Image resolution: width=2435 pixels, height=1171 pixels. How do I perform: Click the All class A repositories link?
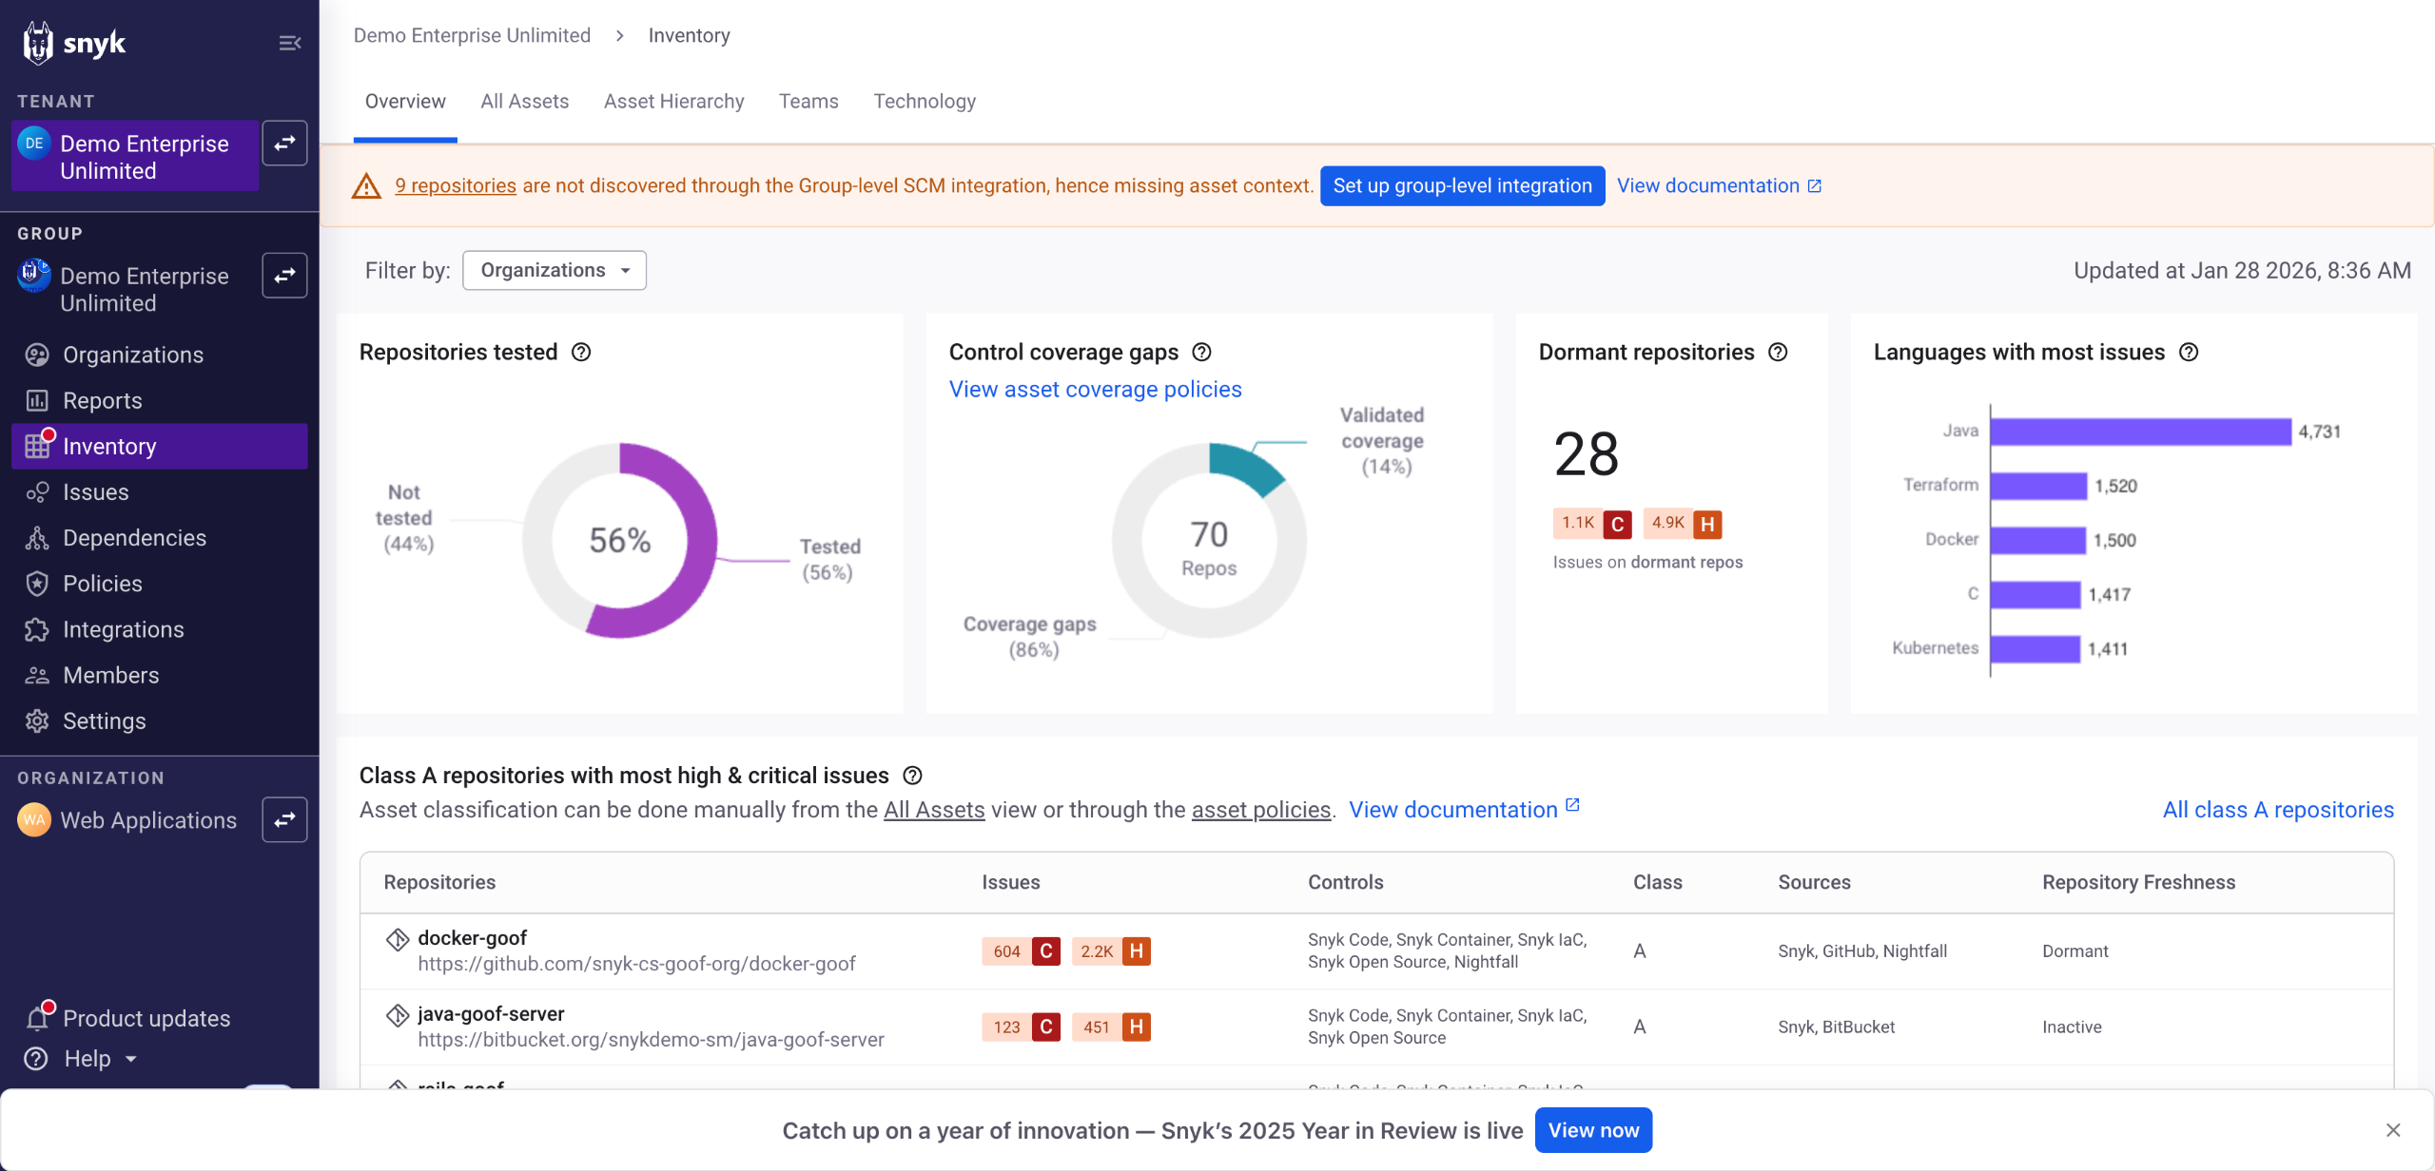(2277, 810)
